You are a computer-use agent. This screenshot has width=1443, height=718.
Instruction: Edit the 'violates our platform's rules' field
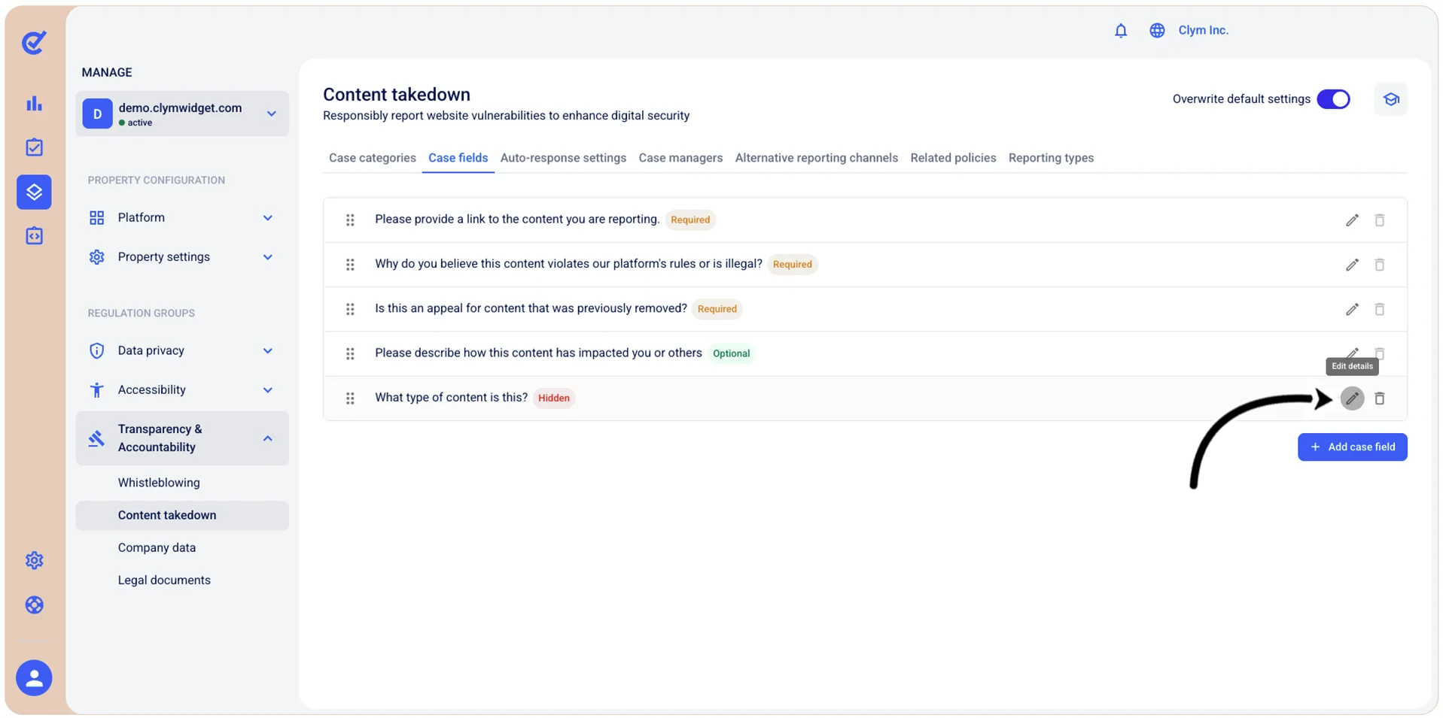(1352, 265)
